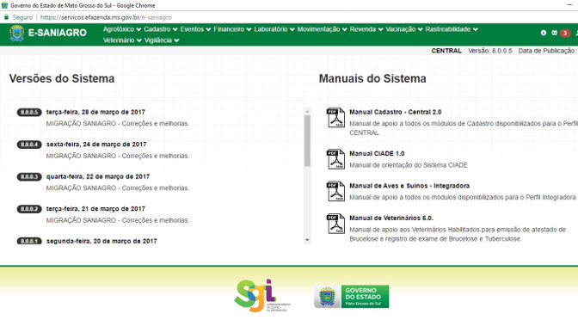Open the Manual CIADE 1.0 PDF icon
Screen dimensions: 578x320
tap(335, 159)
